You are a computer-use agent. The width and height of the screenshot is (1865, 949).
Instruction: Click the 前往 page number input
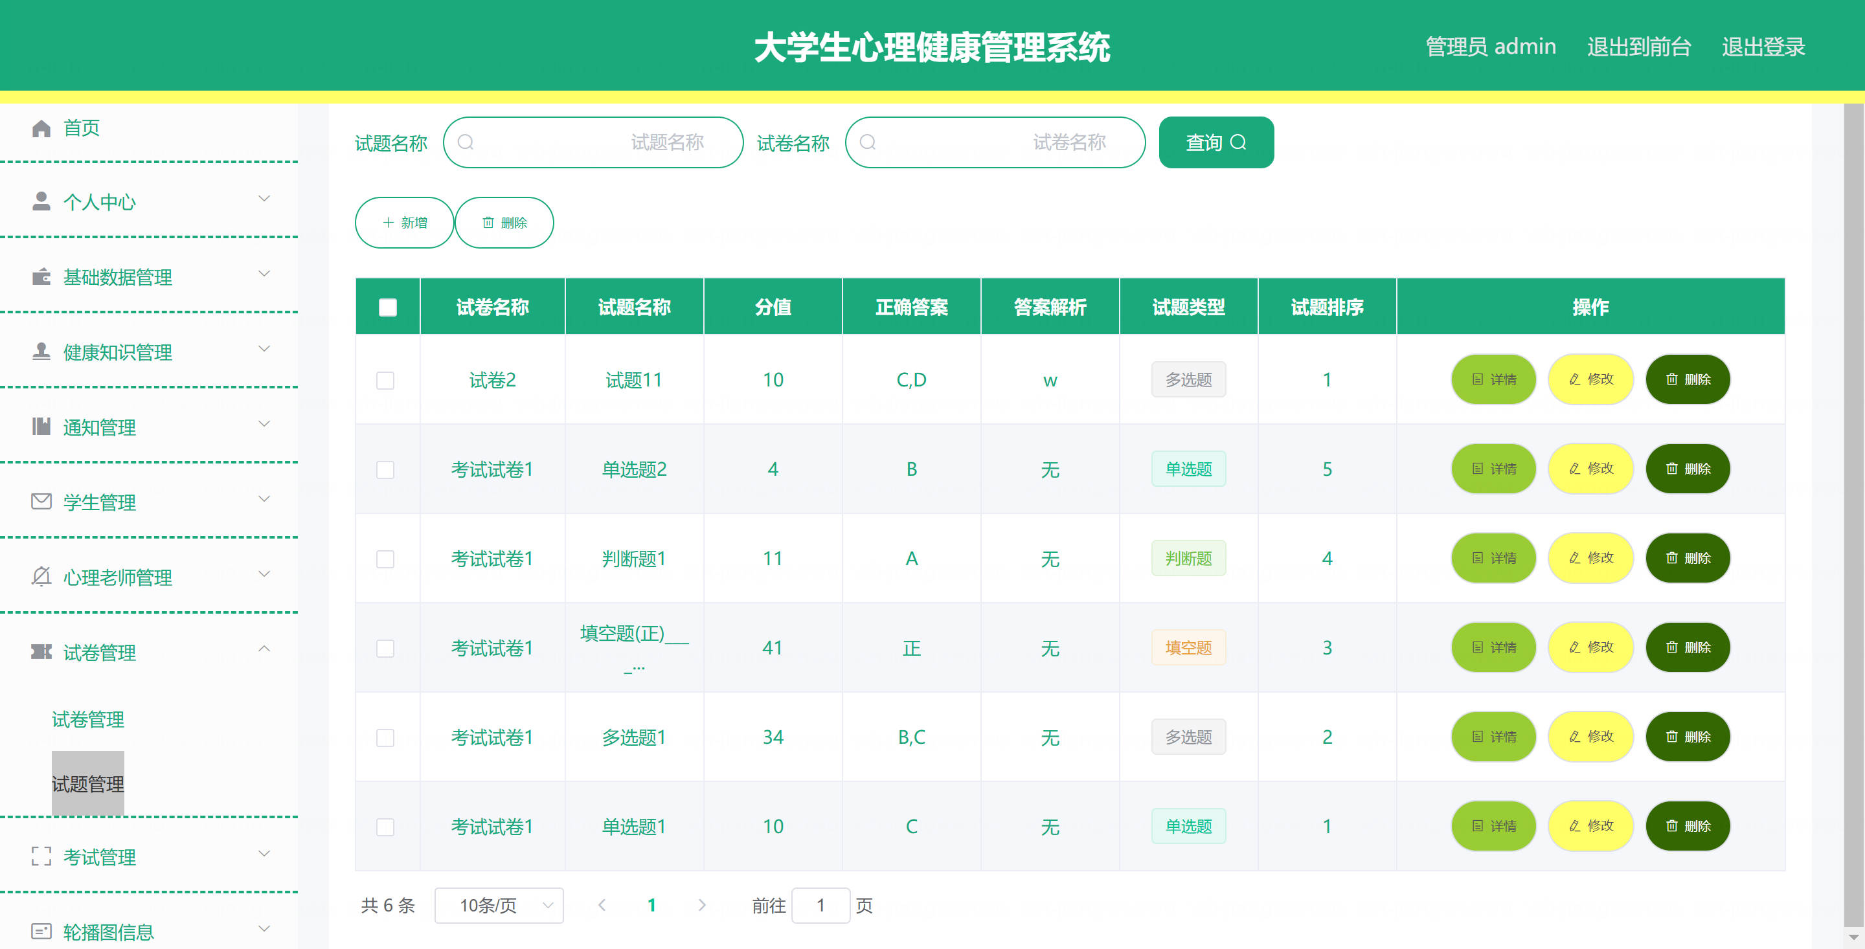click(820, 905)
